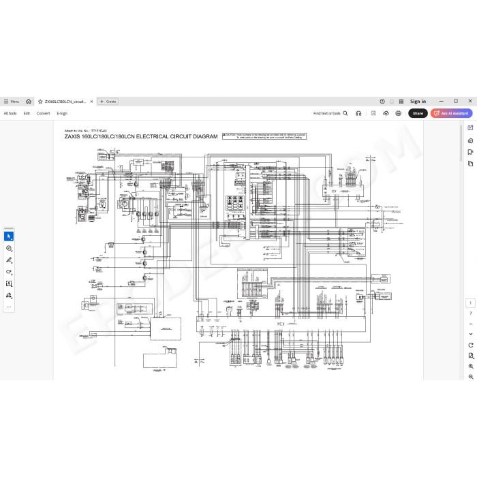Screen dimensions: 477x477
Task: Click Sign in
Action: [x=418, y=102]
